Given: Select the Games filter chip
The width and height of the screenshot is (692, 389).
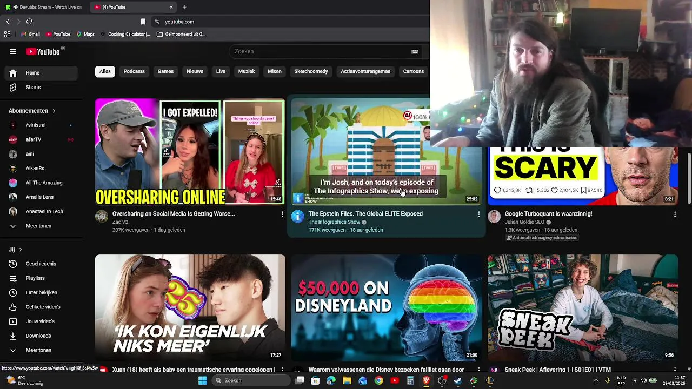Looking at the screenshot, I should click(x=165, y=71).
